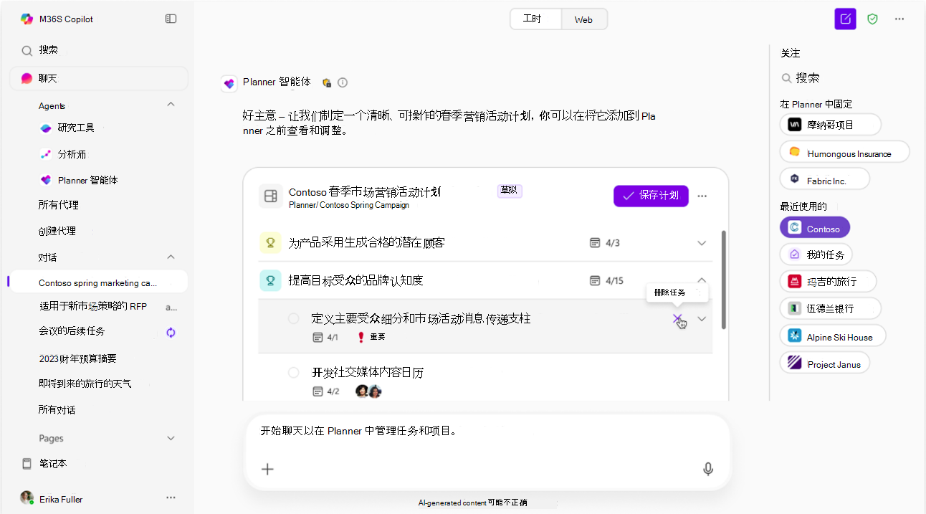926x514 pixels.
Task: Click the M36S Copilot logo icon
Action: (27, 19)
